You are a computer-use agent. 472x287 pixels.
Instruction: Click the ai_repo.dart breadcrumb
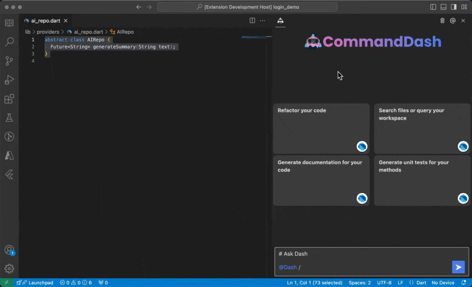click(x=85, y=31)
